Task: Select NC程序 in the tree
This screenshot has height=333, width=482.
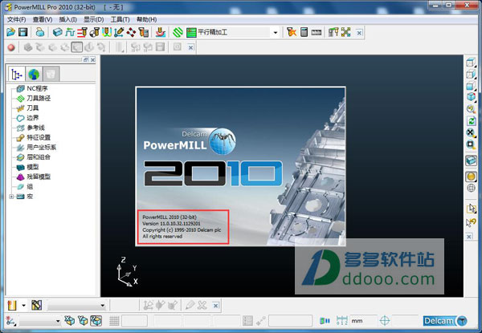Action: pos(37,88)
